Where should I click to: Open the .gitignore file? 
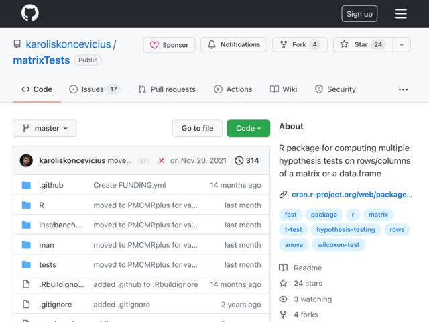pyautogui.click(x=56, y=305)
